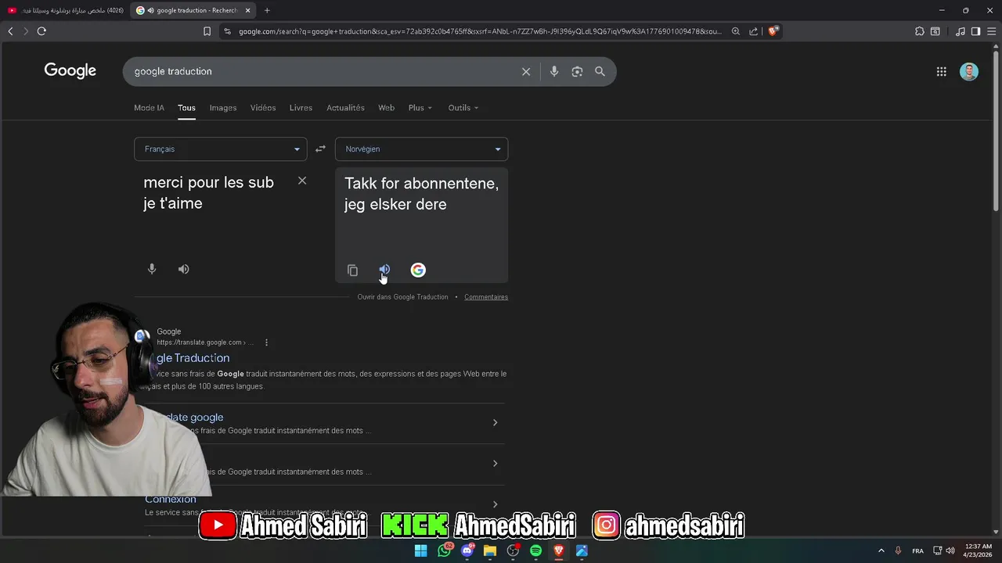The image size is (1002, 563).
Task: Switch to the YouTube Arabic tab
Action: (65, 10)
